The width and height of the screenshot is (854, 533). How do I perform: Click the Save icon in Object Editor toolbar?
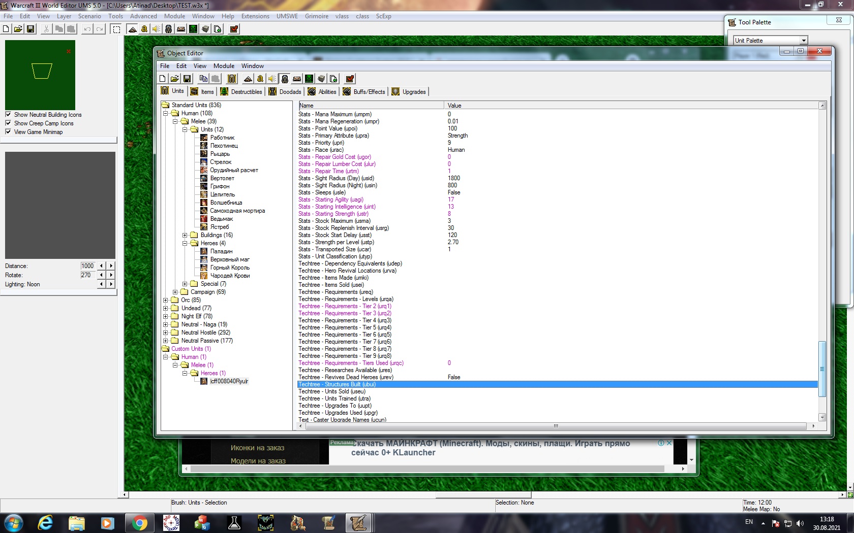click(x=187, y=79)
